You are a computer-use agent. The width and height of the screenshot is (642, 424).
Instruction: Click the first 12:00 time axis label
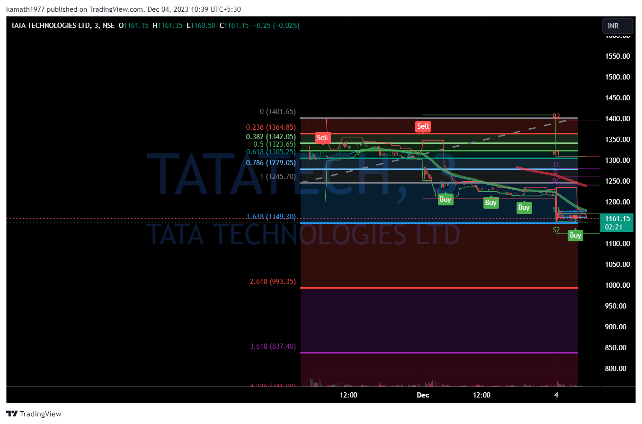(x=348, y=395)
